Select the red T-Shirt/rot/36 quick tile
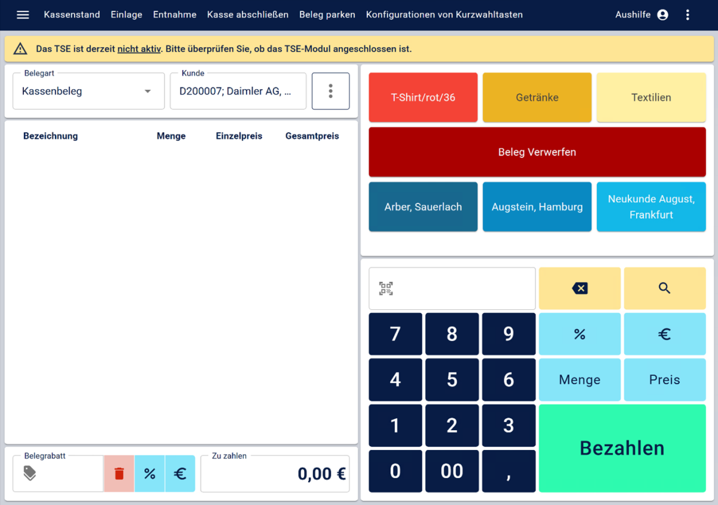 [423, 98]
